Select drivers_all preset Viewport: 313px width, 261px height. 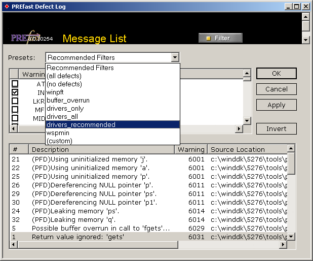(x=112, y=116)
